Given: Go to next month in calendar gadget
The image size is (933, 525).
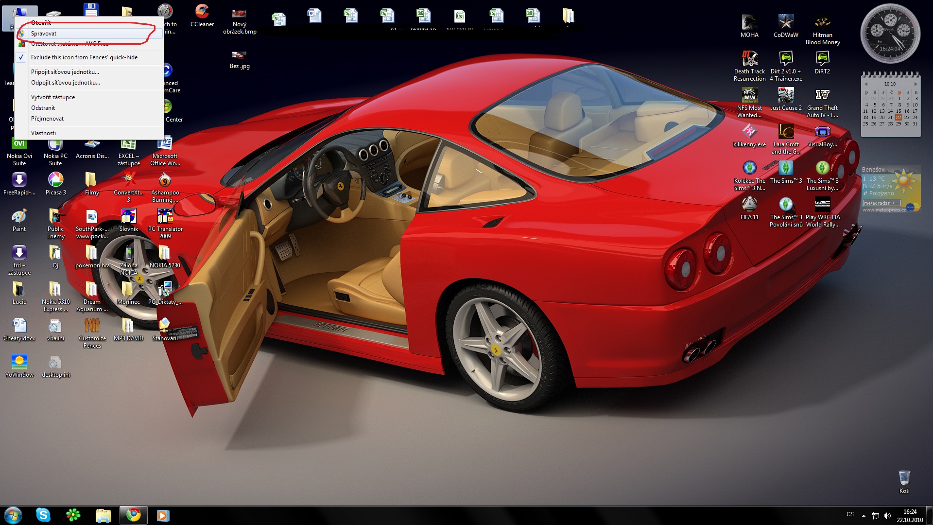Looking at the screenshot, I should pos(916,84).
